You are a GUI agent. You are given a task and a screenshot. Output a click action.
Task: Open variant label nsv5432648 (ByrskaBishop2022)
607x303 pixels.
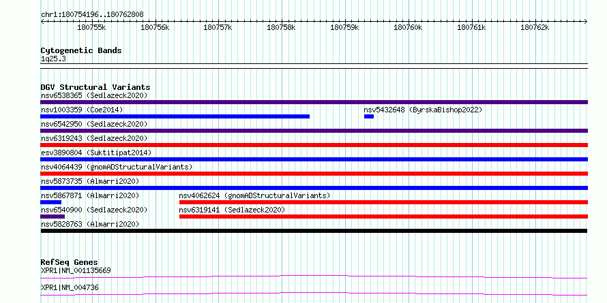[423, 110]
